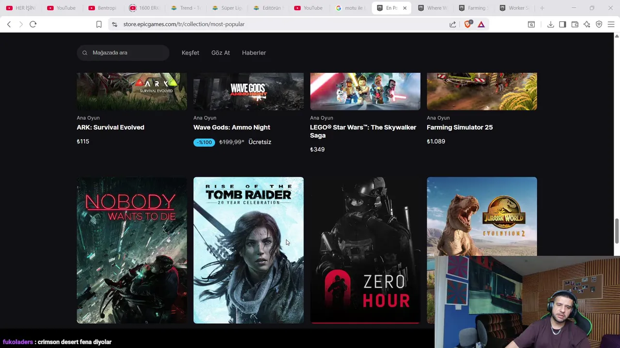Switch to the 'Trend - T' tab

(186, 8)
